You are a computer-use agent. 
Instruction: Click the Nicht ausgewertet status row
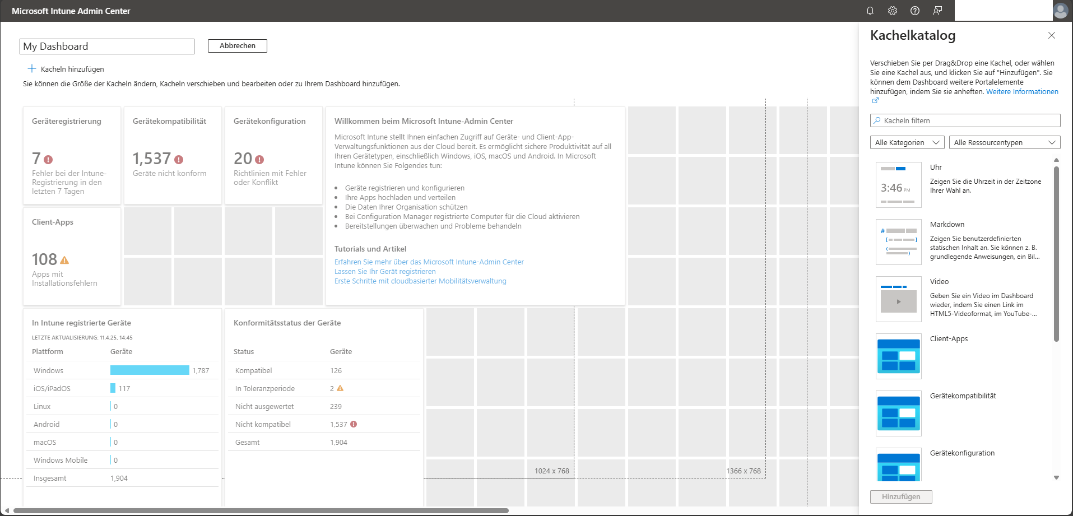click(324, 406)
